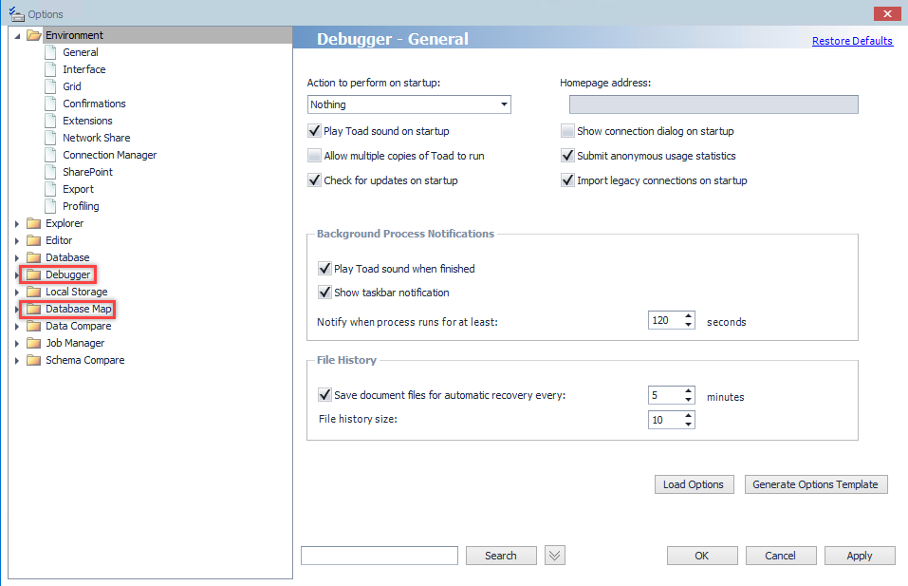Image resolution: width=908 pixels, height=586 pixels.
Task: Select the Grid options page
Action: (72, 86)
